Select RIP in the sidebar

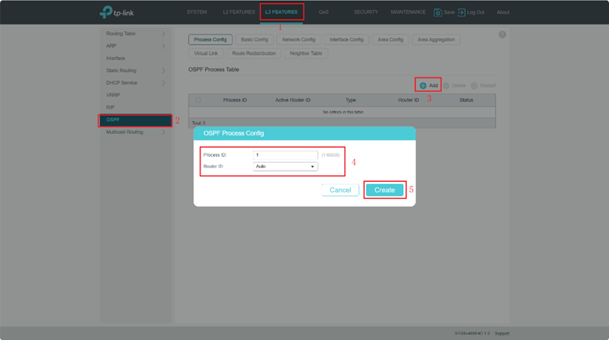[110, 107]
